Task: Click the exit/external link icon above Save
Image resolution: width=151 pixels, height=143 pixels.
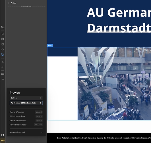Action: pyautogui.click(x=3, y=135)
